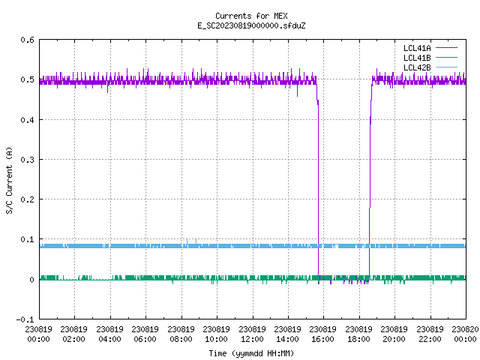This screenshot has width=480, height=360.
Task: Click the 0.5 y-axis tick value
Action: pyautogui.click(x=27, y=79)
